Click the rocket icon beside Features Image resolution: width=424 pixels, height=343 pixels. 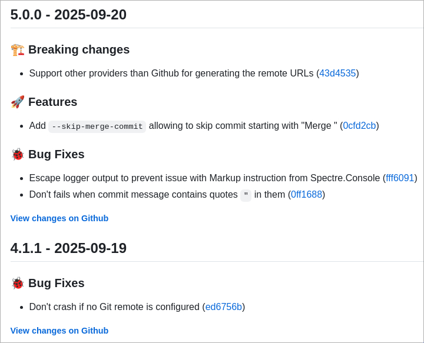pos(18,102)
